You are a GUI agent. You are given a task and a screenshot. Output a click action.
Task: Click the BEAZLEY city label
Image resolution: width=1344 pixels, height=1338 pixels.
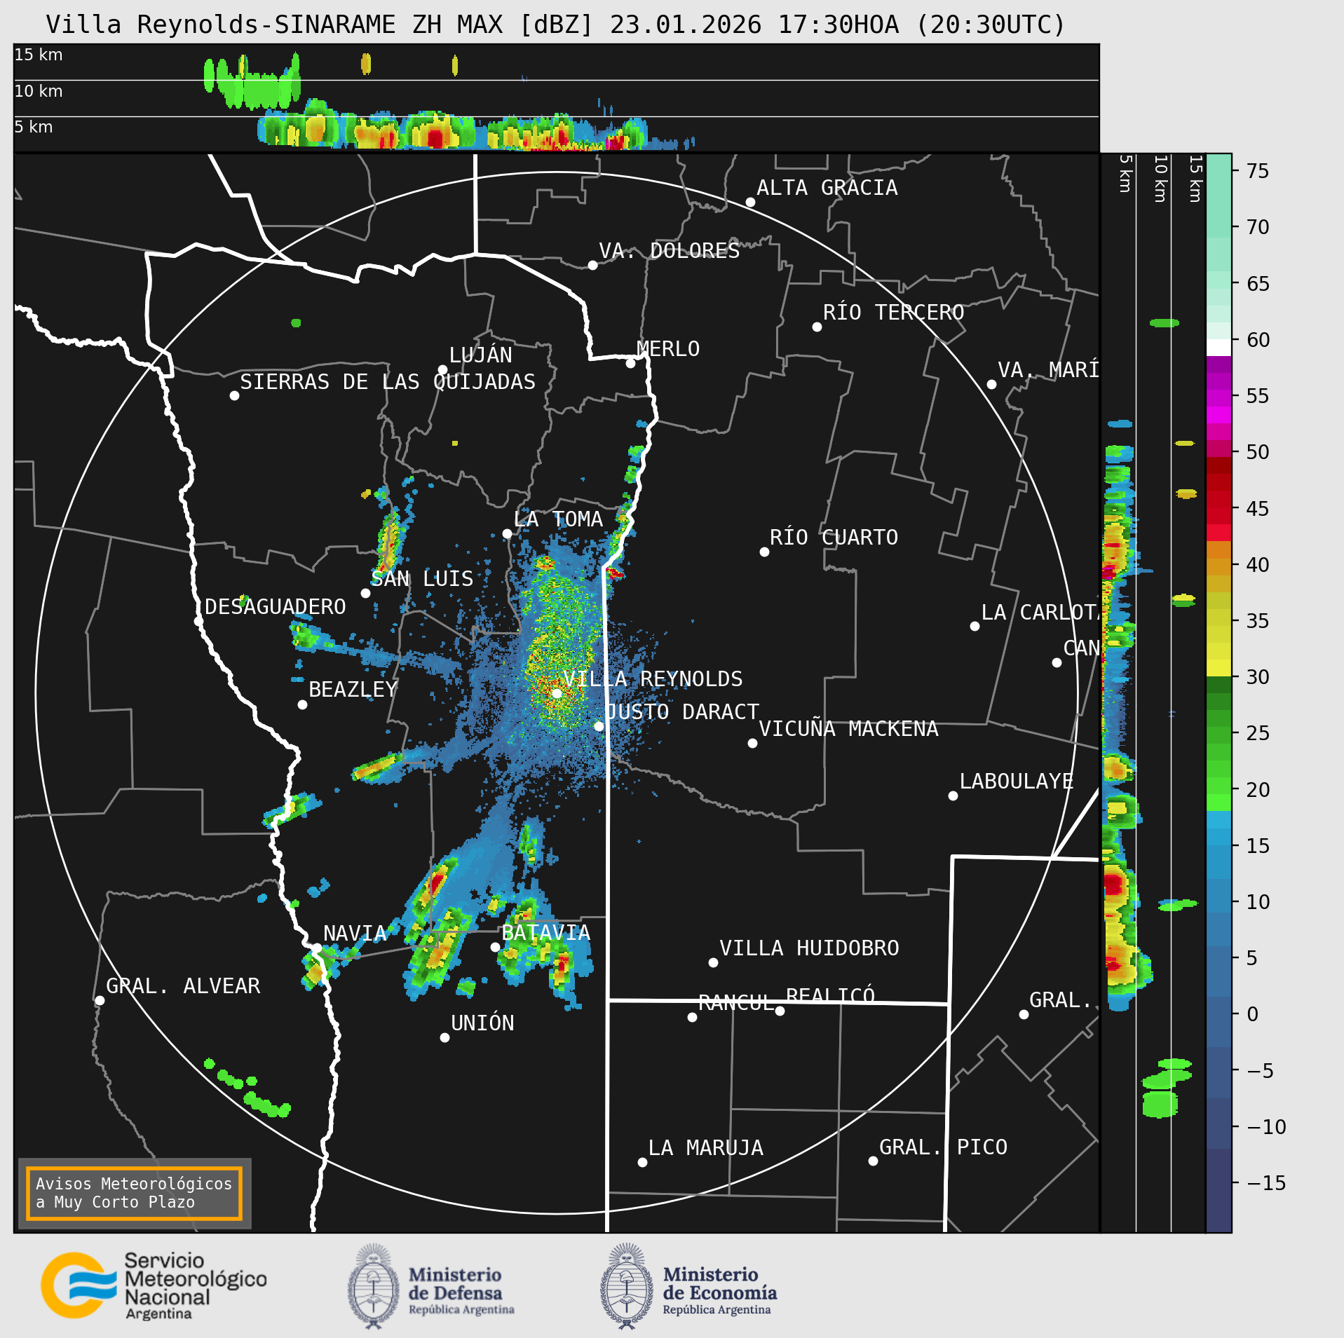coord(353,690)
